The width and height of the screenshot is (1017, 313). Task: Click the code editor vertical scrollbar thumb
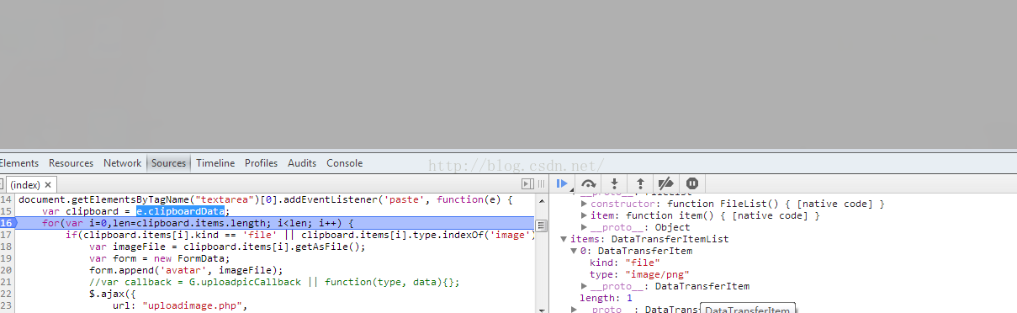pos(542,225)
